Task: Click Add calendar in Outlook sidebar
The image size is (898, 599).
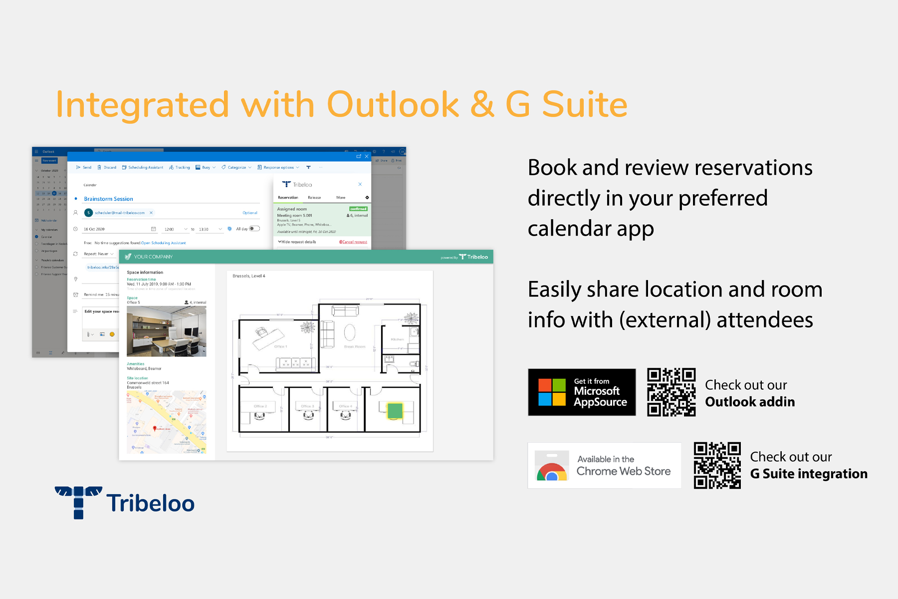Action: (x=46, y=220)
